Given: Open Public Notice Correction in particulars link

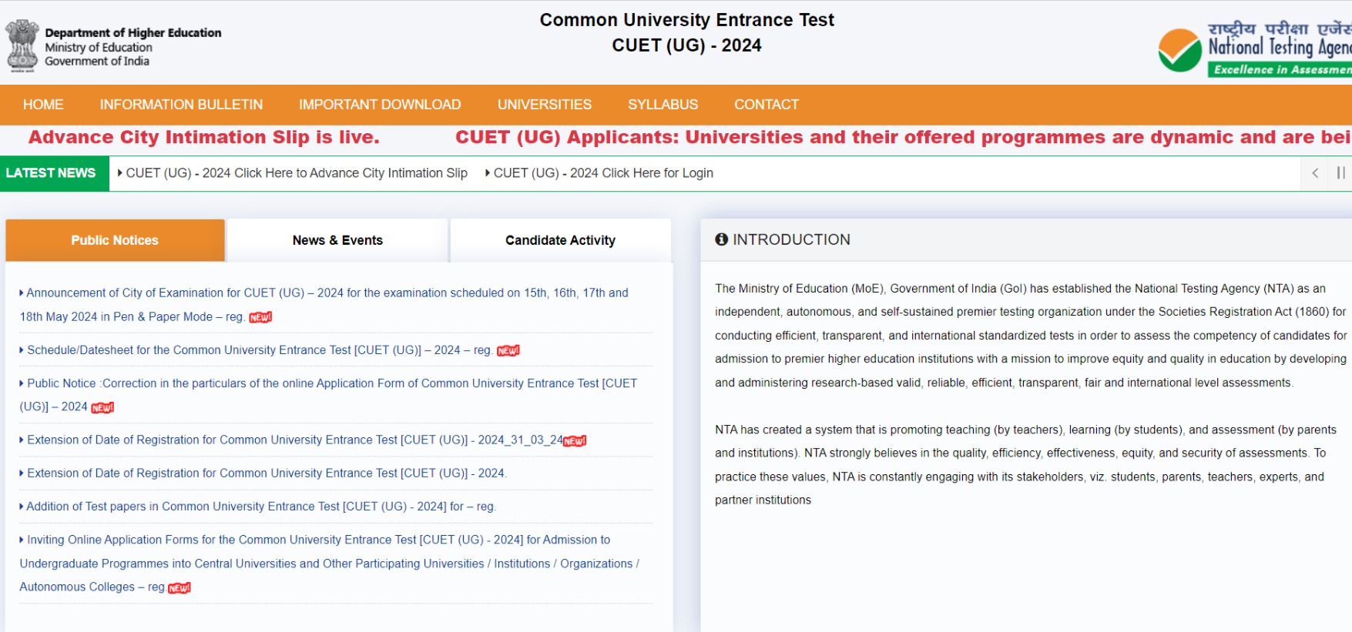Looking at the screenshot, I should [328, 395].
